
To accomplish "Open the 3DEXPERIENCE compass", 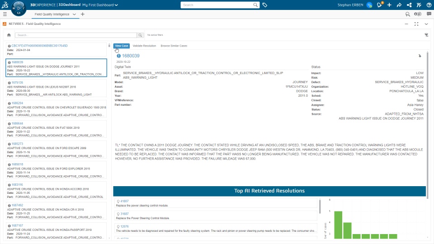I will (19, 8).
